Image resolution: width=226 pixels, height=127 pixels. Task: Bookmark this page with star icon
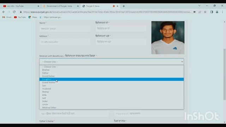tap(205, 12)
